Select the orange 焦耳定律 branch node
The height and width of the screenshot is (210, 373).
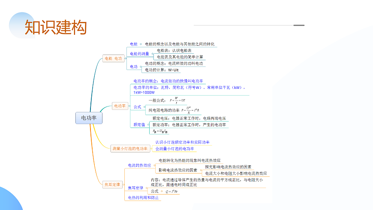[112, 185]
